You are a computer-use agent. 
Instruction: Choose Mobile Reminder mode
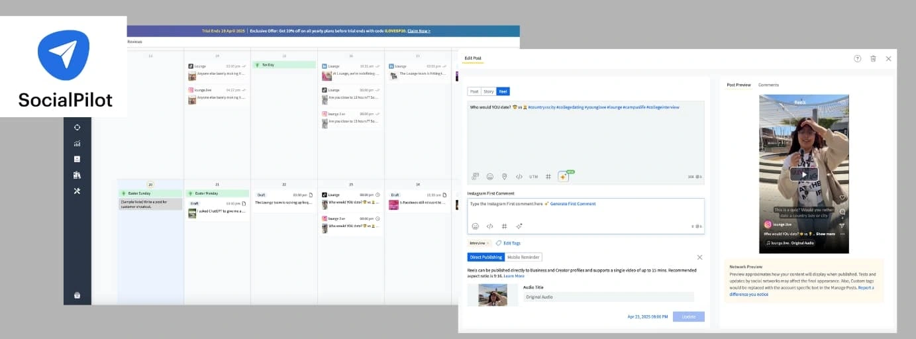point(523,257)
